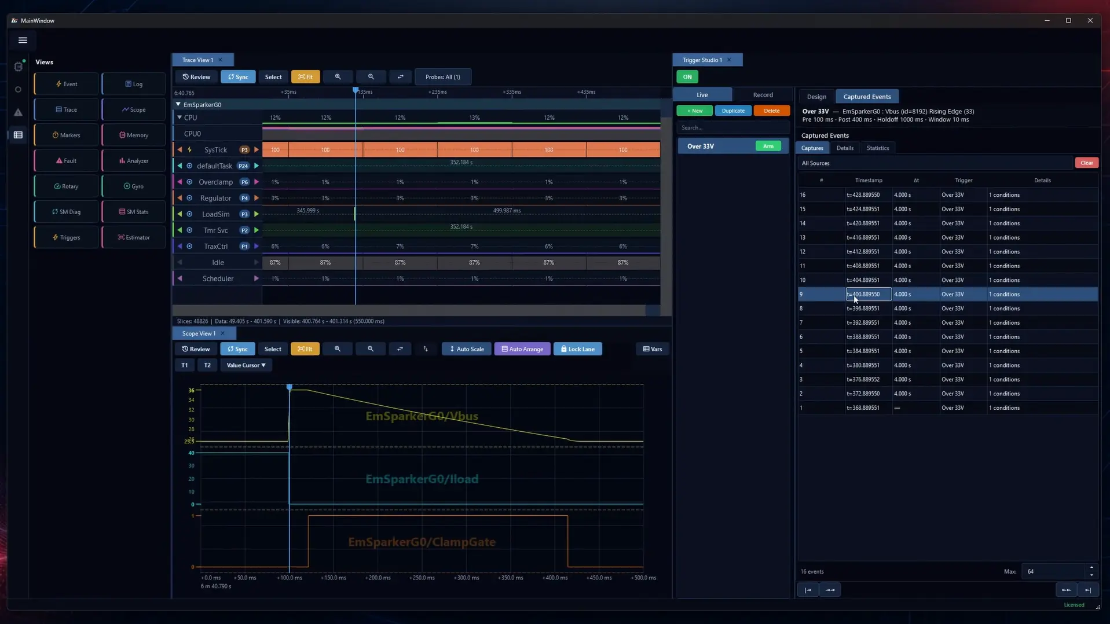Open the Trace view
Screen dimensions: 1110x624
coord(66,109)
